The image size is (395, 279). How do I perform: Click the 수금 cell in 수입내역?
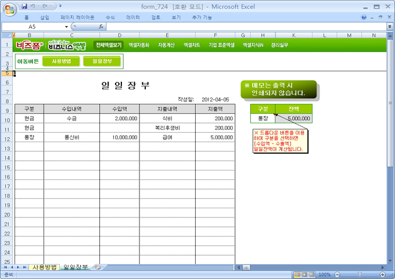click(71, 118)
